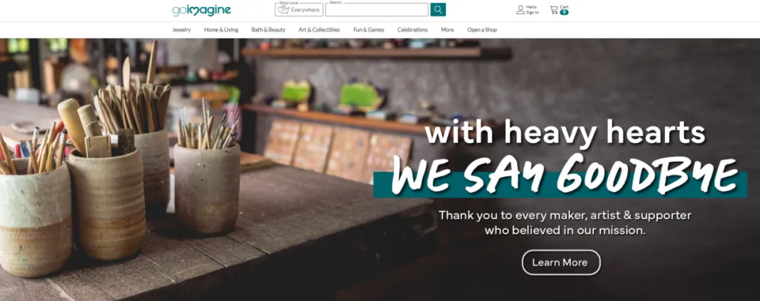The height and width of the screenshot is (301, 760).
Task: Click inside the Search text field
Action: [x=376, y=10]
